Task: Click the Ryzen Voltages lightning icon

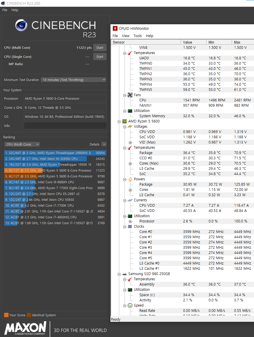Action: click(130, 126)
